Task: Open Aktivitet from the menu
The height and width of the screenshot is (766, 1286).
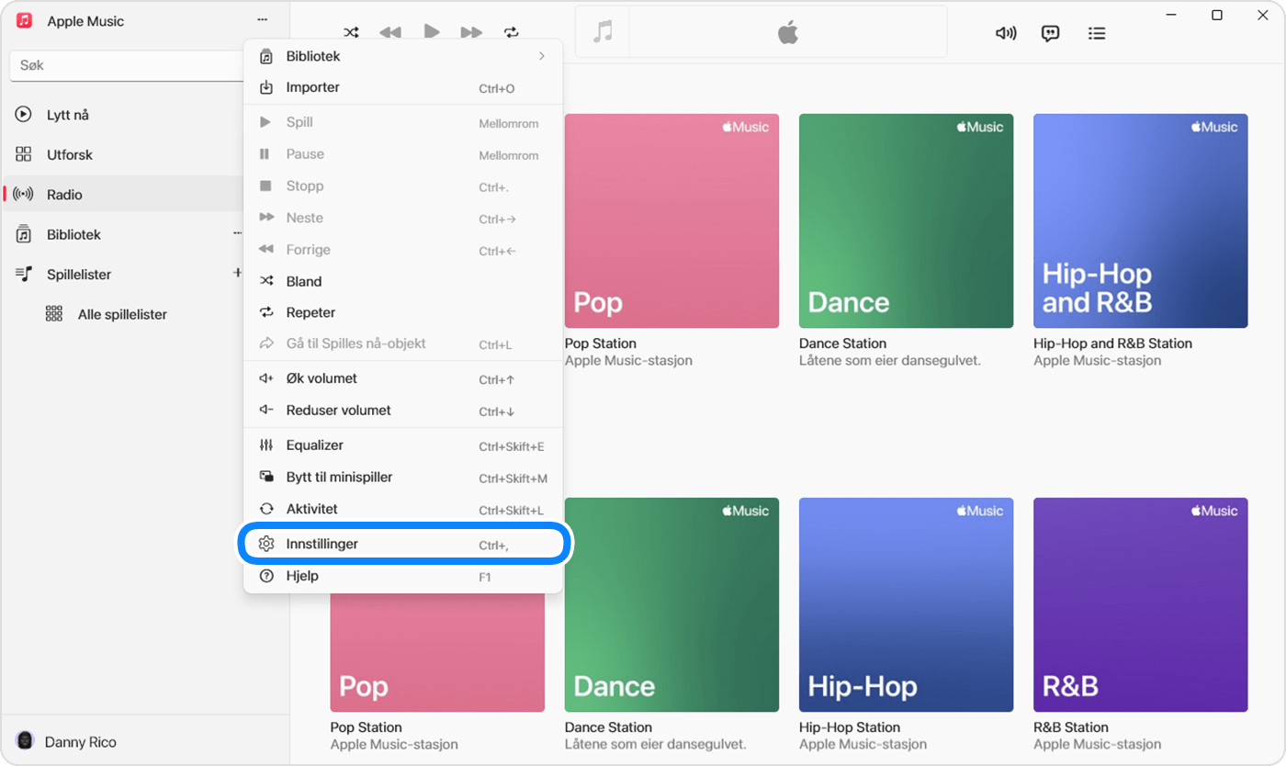Action: (x=402, y=509)
